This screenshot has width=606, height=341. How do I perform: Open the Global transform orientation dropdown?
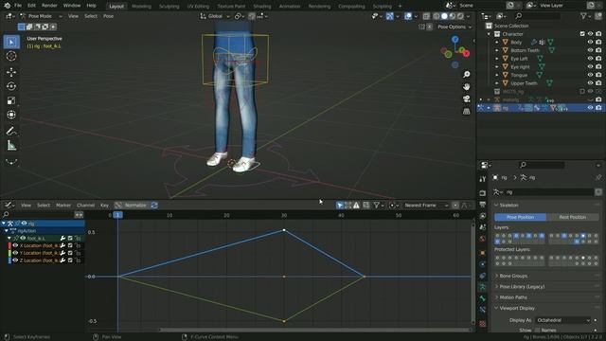click(215, 16)
